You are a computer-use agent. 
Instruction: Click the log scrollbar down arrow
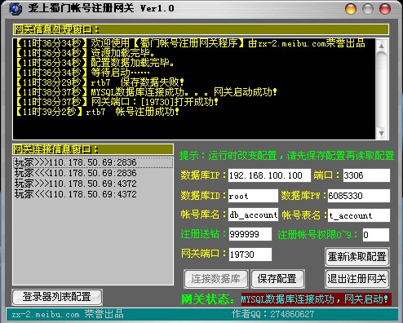(382, 133)
